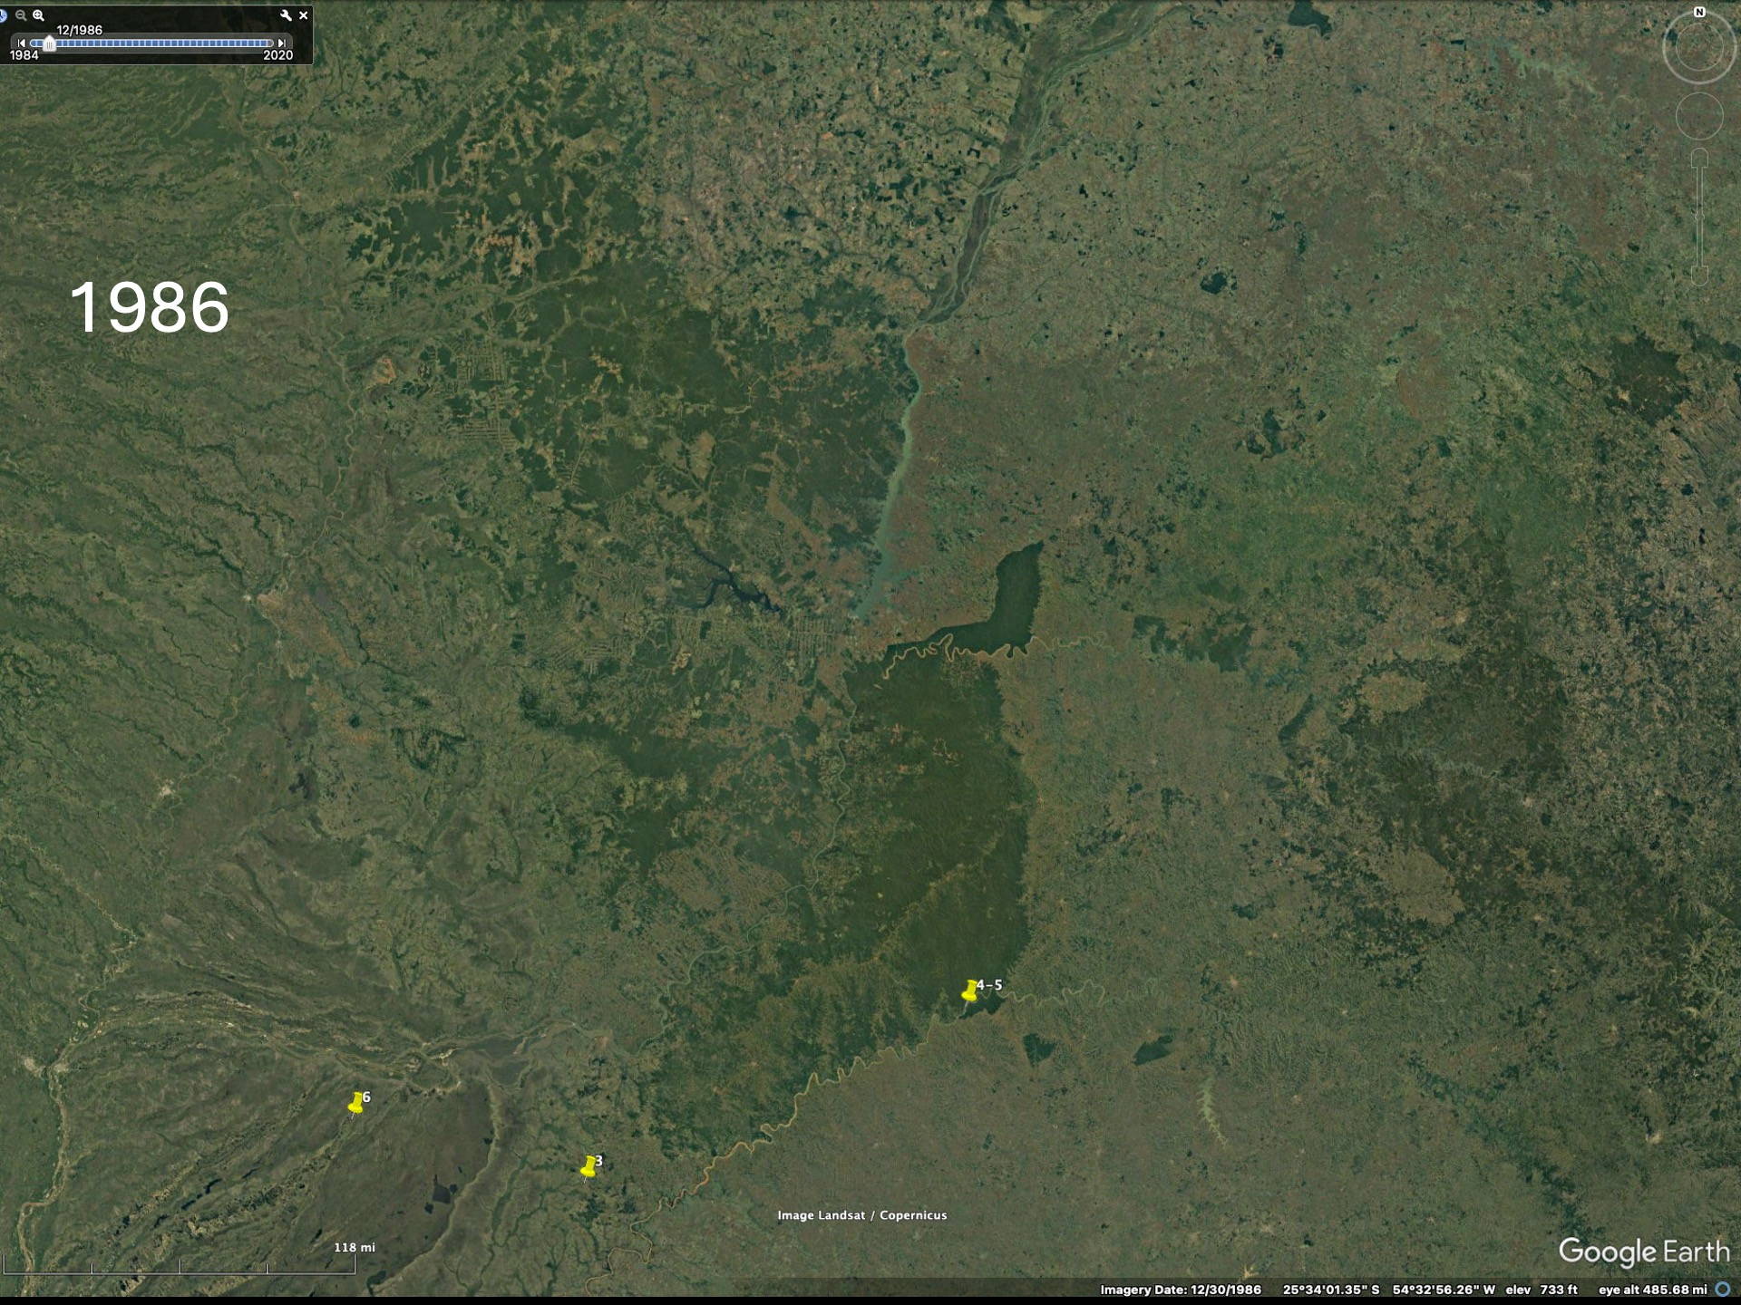Click the time slider zoom out magnifier
The image size is (1741, 1305).
tap(20, 15)
